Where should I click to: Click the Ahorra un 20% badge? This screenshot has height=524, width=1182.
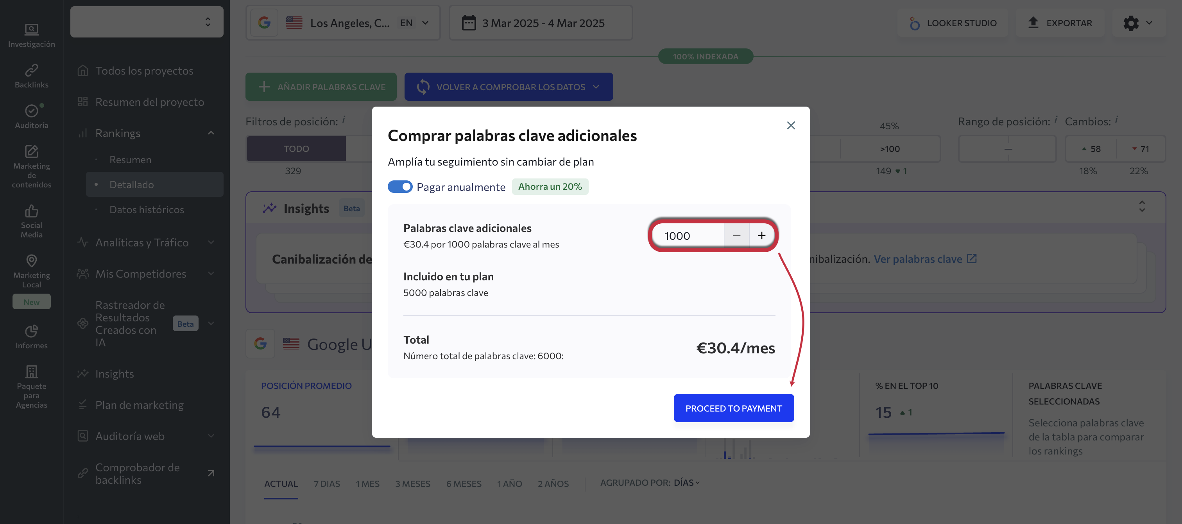(x=550, y=187)
